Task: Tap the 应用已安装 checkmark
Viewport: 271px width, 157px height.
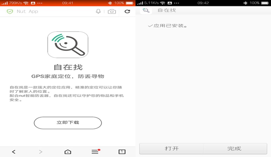Action: [150, 26]
